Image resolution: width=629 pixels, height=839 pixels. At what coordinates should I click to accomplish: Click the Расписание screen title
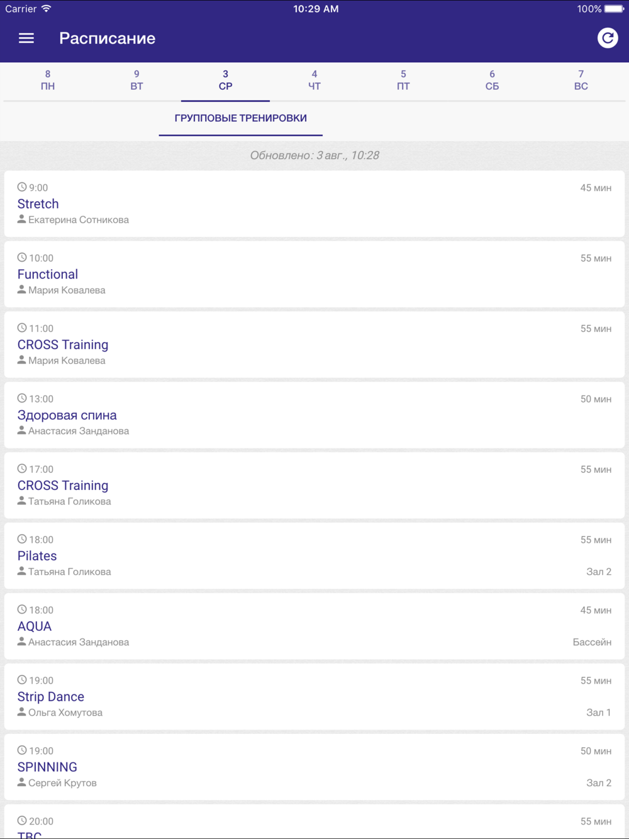pos(108,38)
